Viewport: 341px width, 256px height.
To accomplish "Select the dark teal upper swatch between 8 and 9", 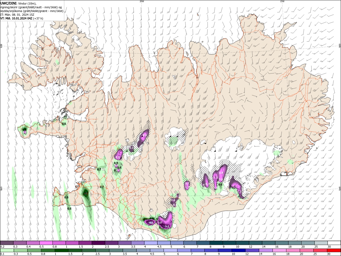I will tap(216, 243).
